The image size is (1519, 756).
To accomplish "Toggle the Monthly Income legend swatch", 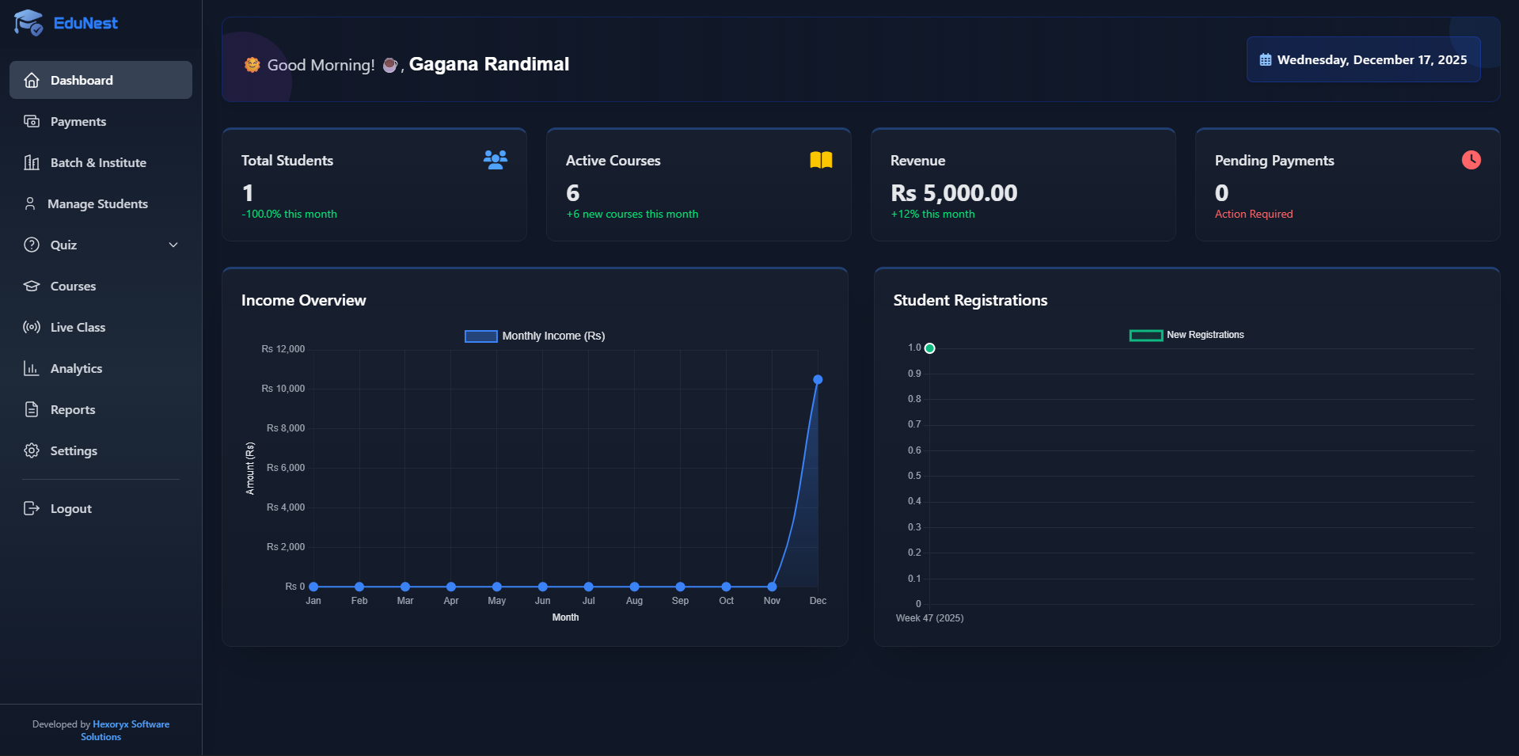I will [x=480, y=336].
